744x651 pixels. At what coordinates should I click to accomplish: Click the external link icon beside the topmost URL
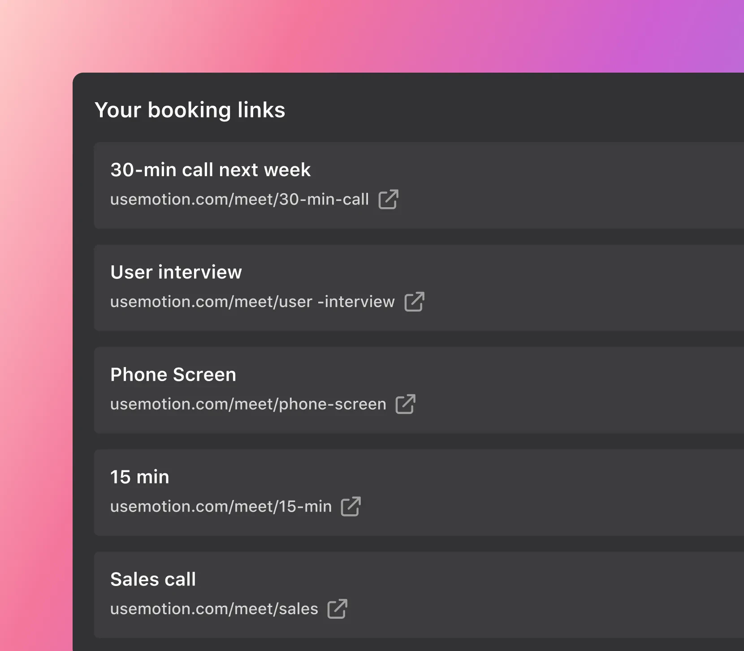pos(388,200)
